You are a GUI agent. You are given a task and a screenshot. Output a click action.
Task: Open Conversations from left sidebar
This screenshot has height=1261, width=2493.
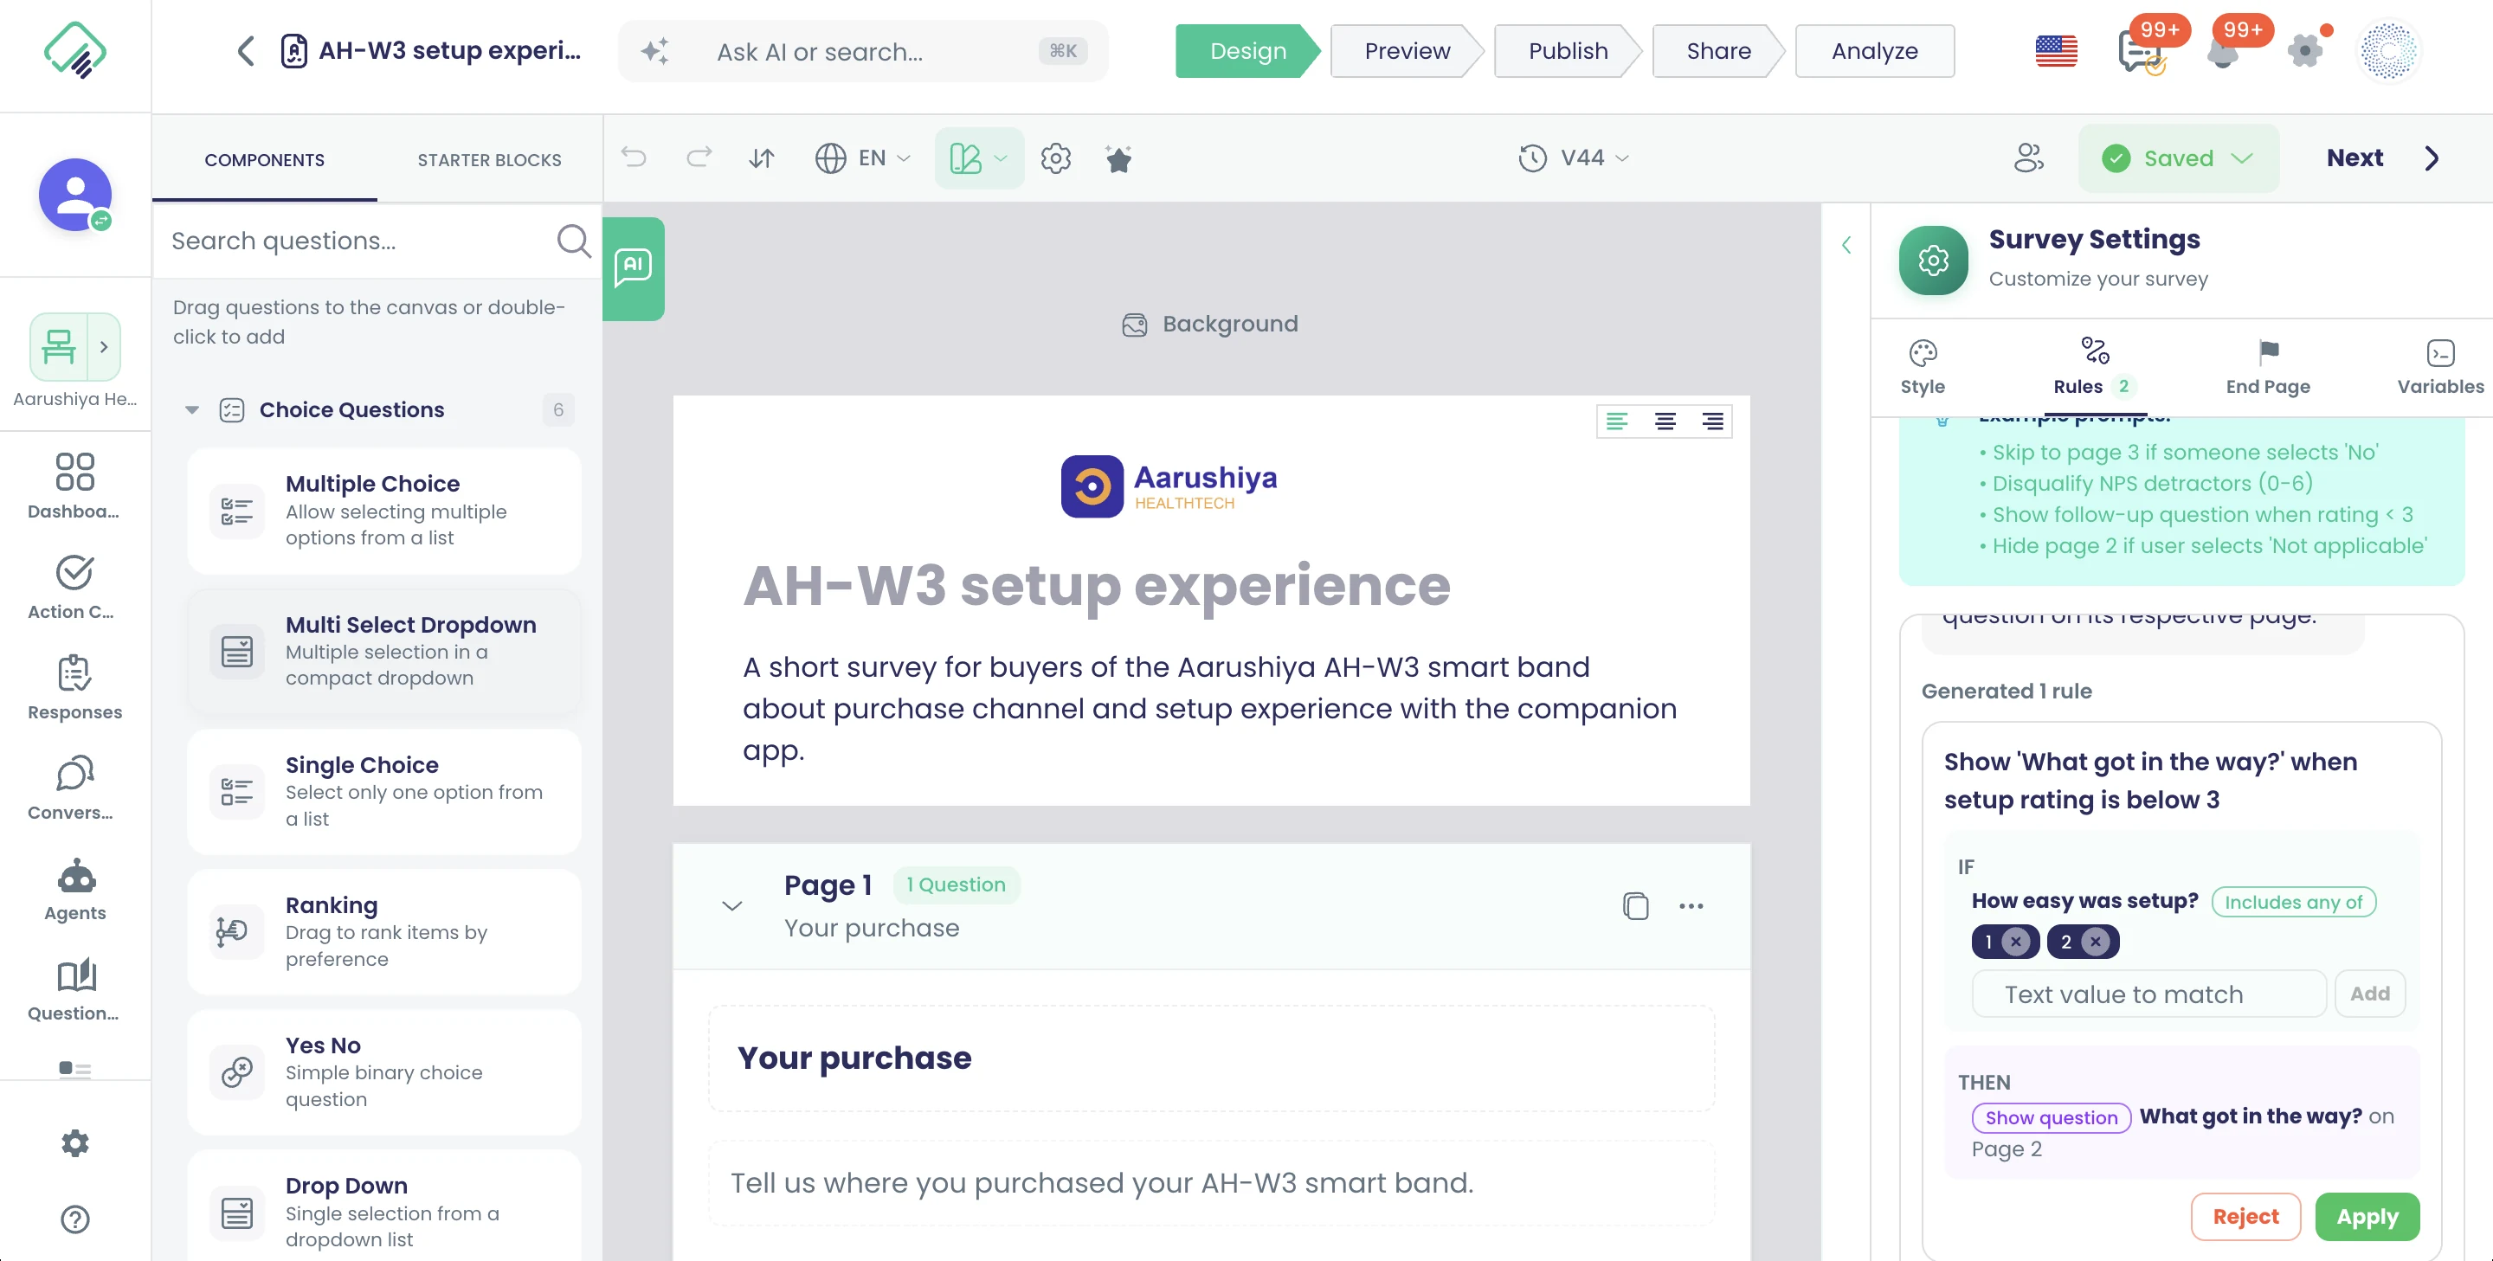[74, 788]
